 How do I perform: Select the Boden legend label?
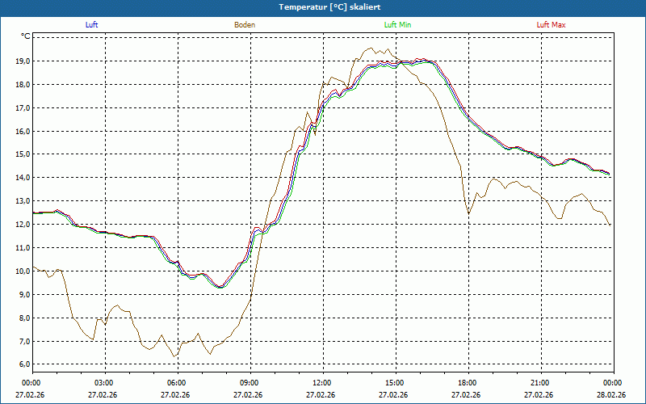click(245, 25)
